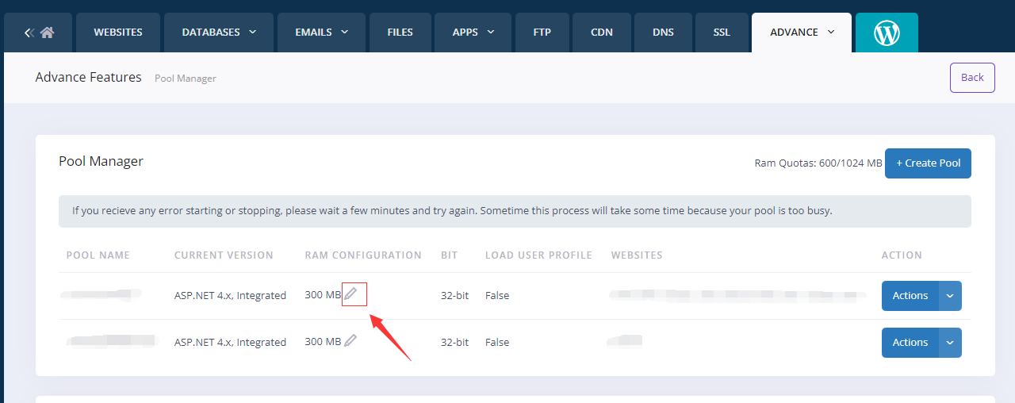Expand the second row Actions dropdown arrow

[950, 343]
